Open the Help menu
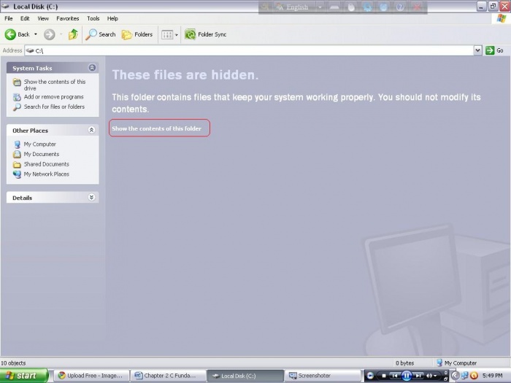Viewport: 511px width, 383px height. click(x=112, y=18)
